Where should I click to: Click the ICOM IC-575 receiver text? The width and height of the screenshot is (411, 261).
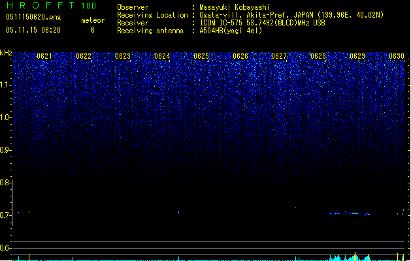262,23
